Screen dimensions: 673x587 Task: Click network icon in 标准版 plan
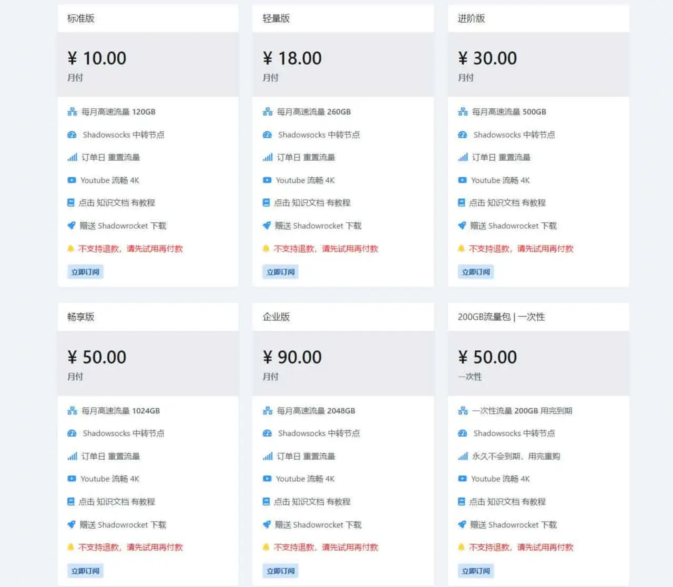(72, 112)
